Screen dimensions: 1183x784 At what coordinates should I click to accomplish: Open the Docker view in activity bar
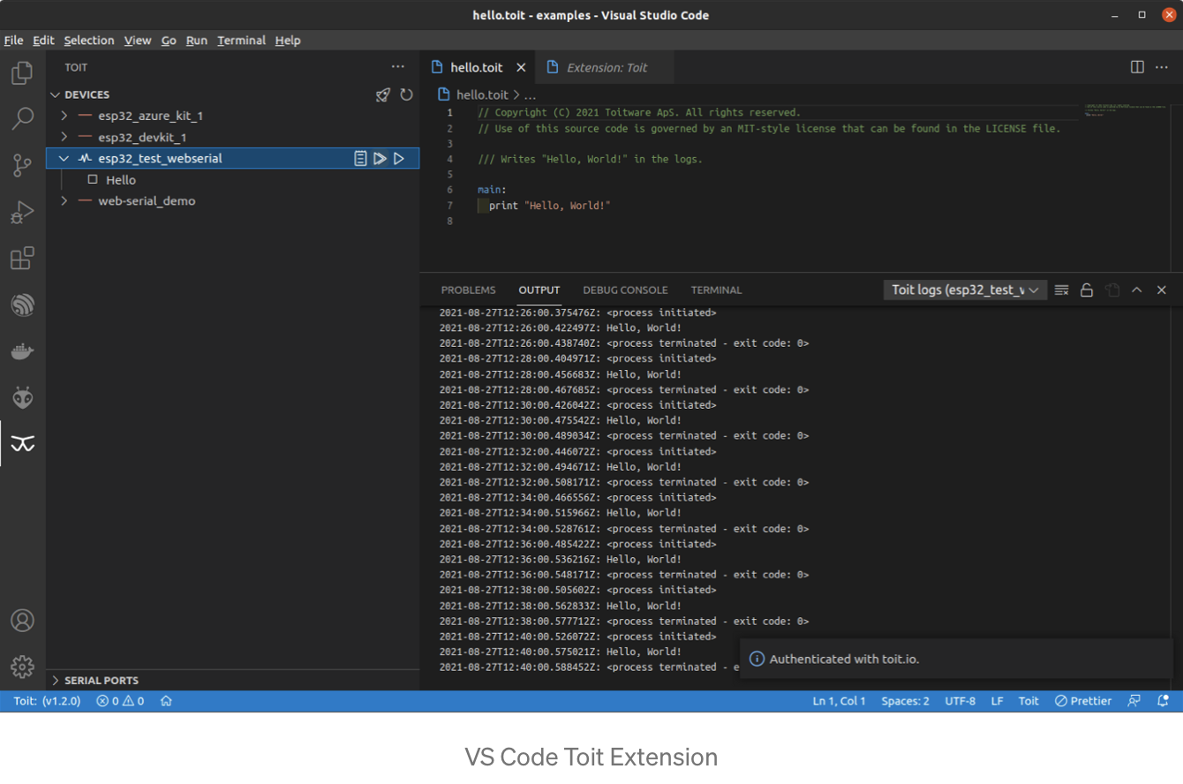pyautogui.click(x=22, y=351)
